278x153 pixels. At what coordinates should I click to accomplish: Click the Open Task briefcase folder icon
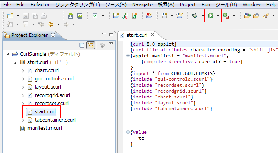point(256,16)
